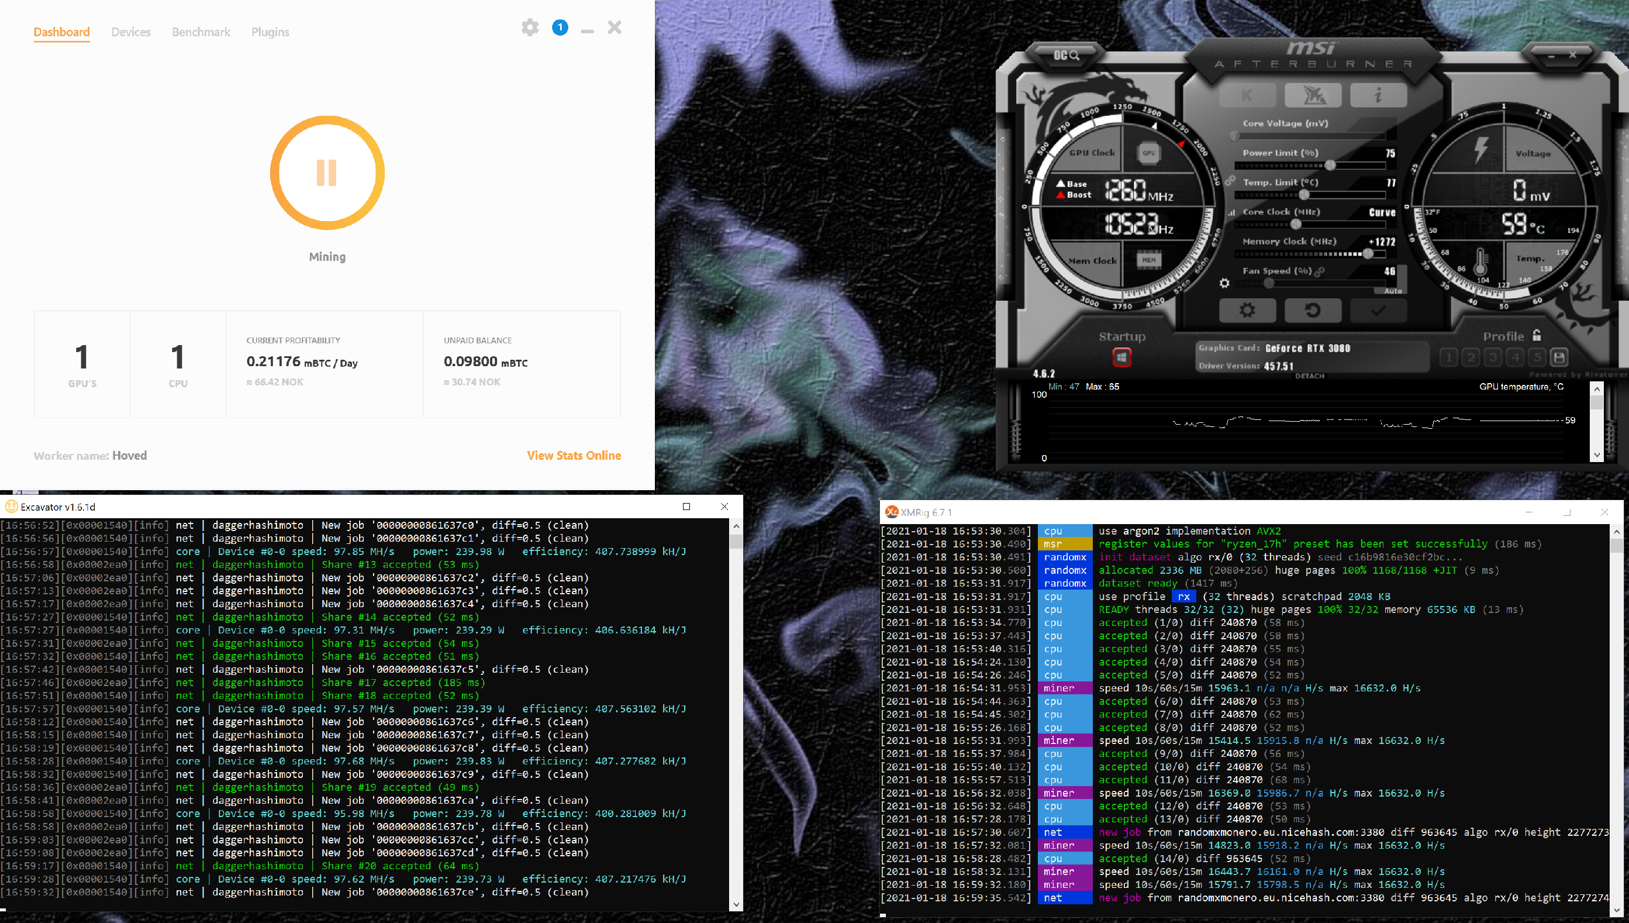
Task: Click the thermometer temperature icon
Action: point(1480,262)
